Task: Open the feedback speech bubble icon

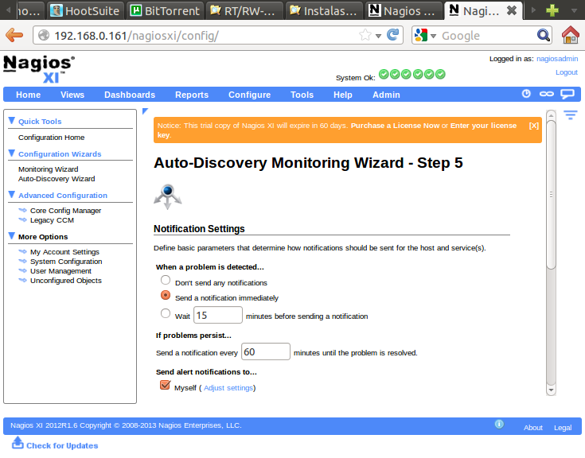Action: pyautogui.click(x=567, y=94)
